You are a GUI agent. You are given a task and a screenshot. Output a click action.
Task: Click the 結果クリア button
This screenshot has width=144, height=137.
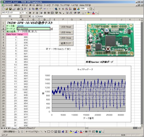[66, 43]
